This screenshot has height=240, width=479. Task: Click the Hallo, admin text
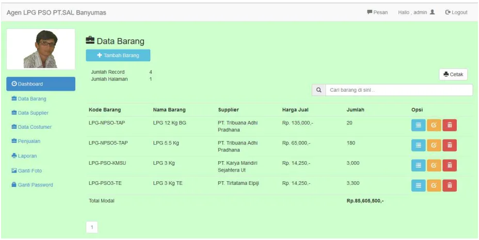click(x=412, y=12)
